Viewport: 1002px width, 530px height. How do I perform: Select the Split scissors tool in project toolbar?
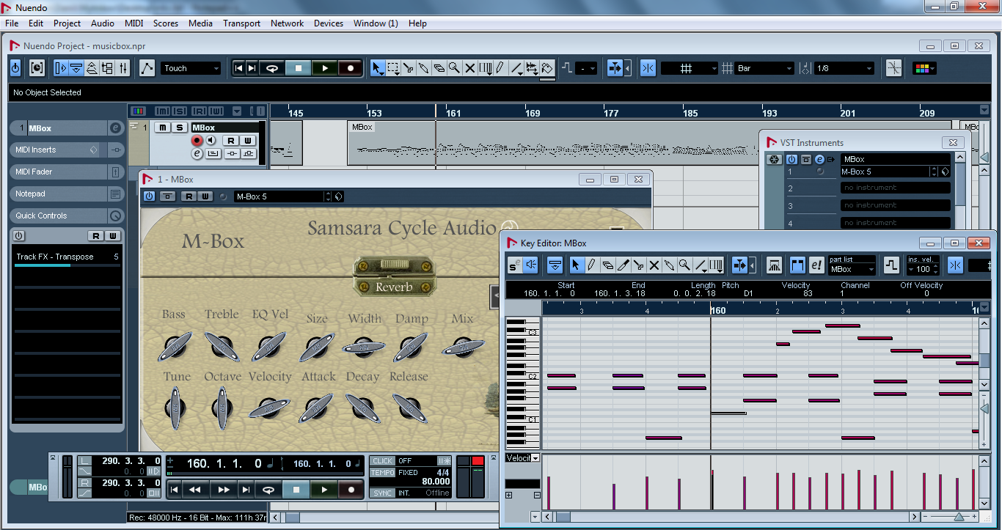[409, 68]
